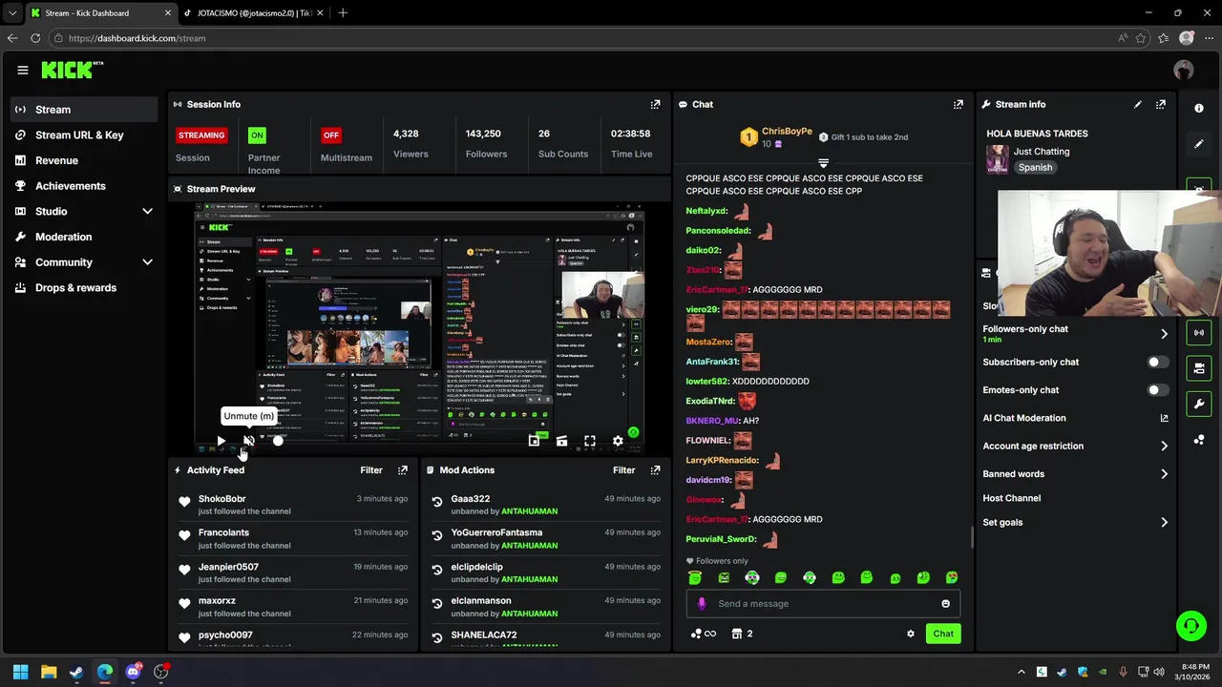Click Francolants in Activity Feed

point(223,532)
